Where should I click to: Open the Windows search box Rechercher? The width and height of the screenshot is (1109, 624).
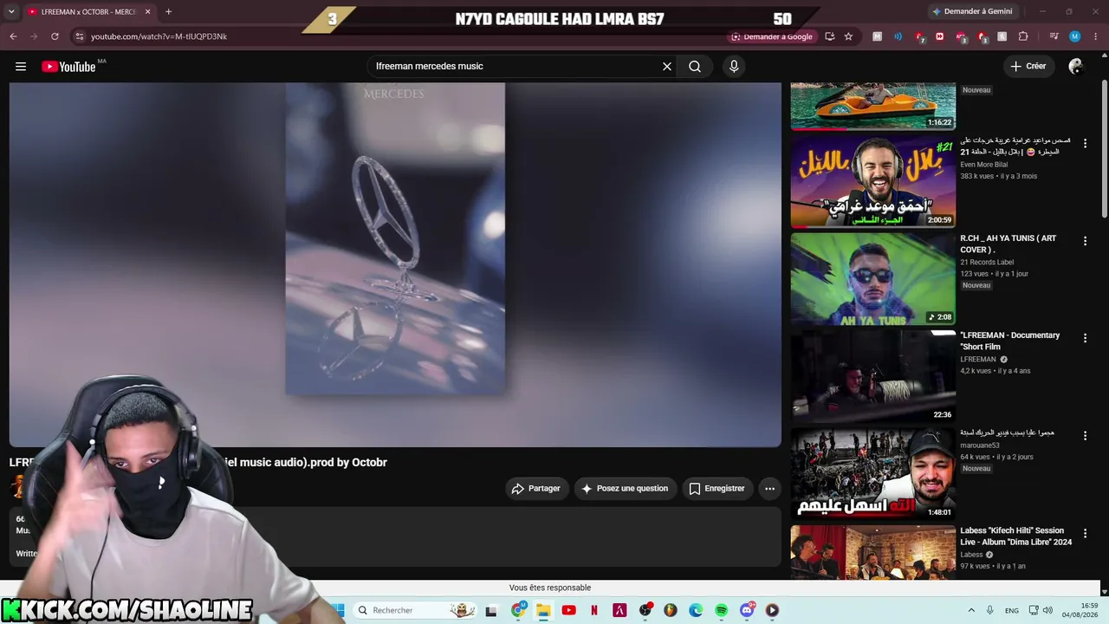tap(416, 610)
